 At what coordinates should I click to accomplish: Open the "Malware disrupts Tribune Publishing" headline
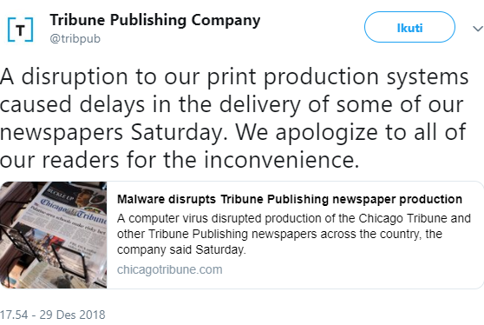[x=290, y=199]
